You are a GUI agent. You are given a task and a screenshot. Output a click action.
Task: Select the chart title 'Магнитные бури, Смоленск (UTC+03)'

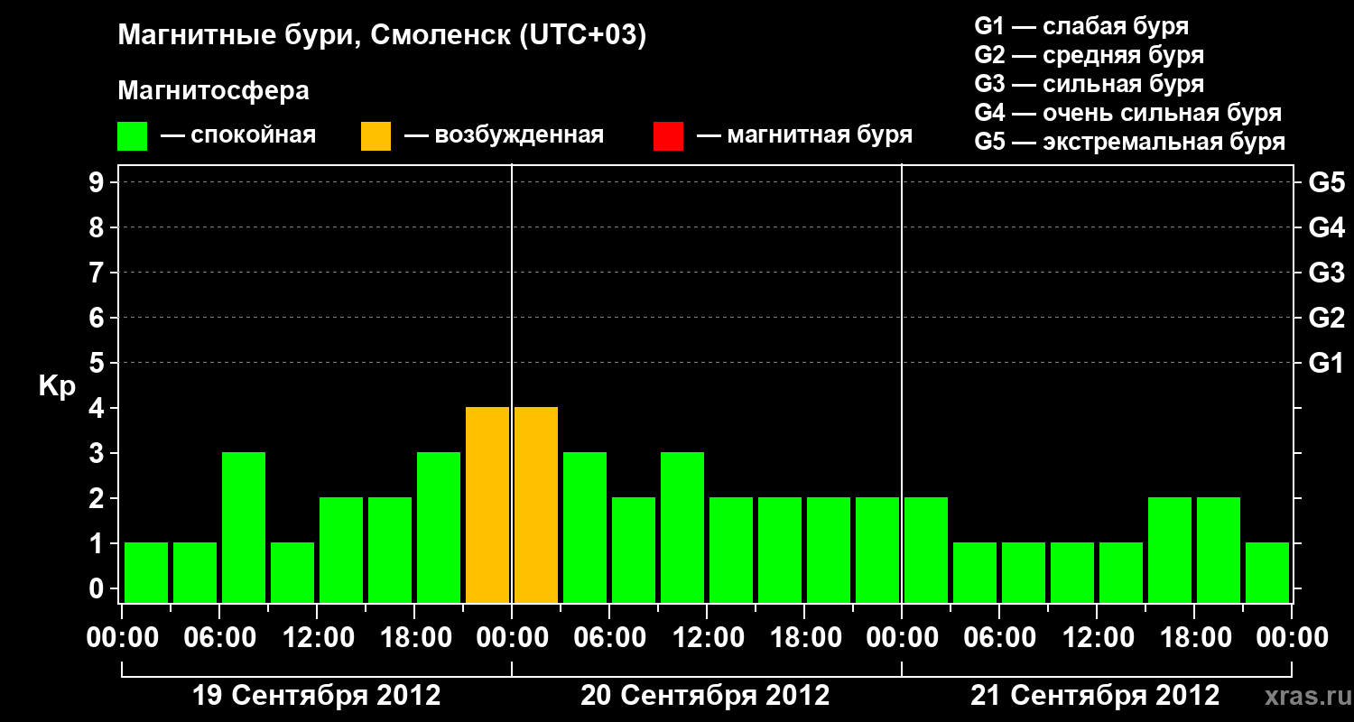[x=383, y=36]
